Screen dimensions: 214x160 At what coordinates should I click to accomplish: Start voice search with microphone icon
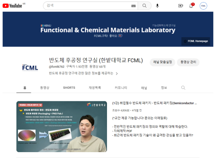pyautogui.click(x=157, y=6)
